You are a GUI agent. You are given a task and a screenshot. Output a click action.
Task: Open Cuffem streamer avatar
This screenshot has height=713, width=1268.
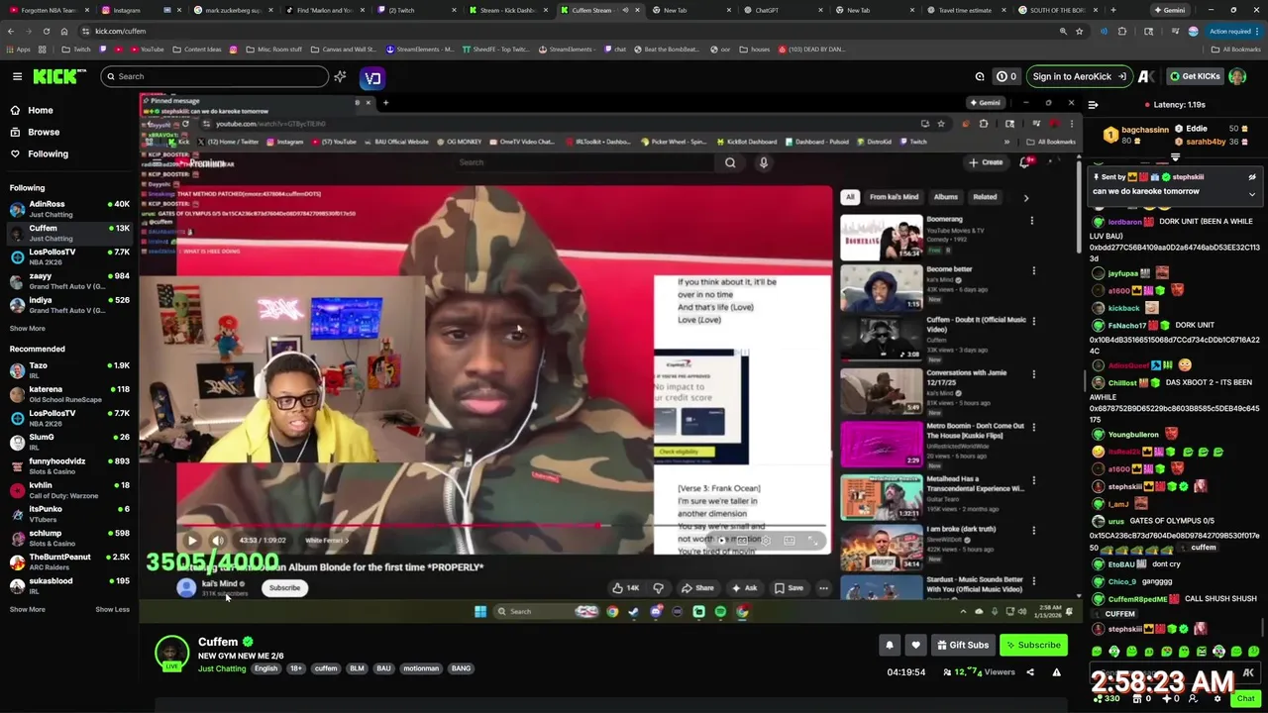(x=171, y=653)
